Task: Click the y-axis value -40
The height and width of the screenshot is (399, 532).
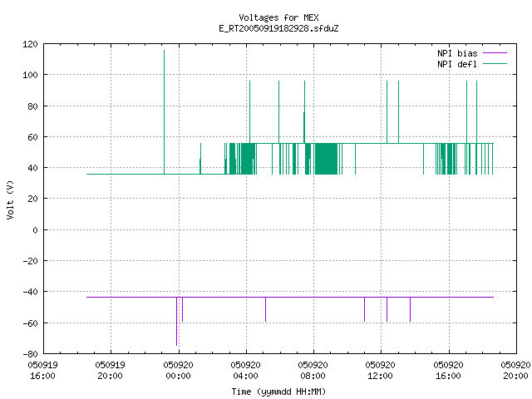Action: coord(30,292)
